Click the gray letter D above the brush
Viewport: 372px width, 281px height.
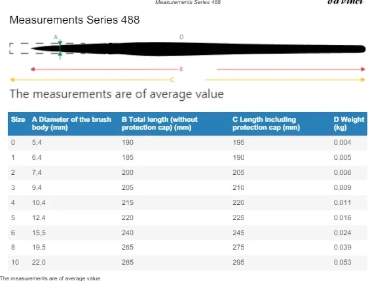pos(181,37)
